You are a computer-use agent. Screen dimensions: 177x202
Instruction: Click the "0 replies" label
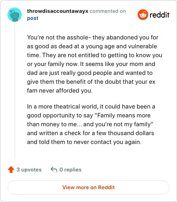click(x=70, y=170)
